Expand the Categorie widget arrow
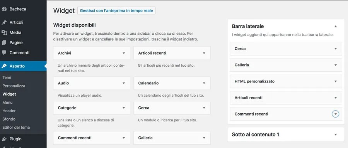The height and width of the screenshot is (148, 348). click(124, 108)
